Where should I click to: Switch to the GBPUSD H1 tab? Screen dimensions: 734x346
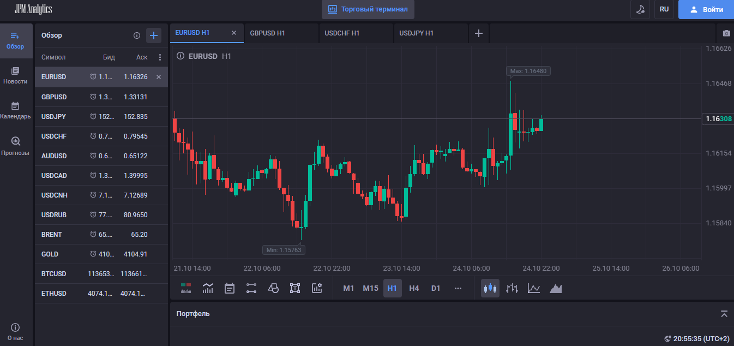pos(267,33)
